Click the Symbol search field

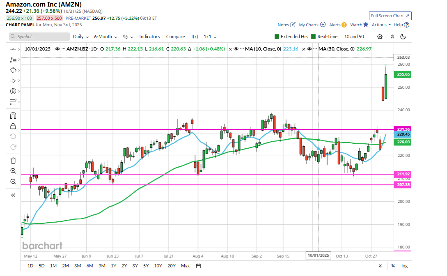39,37
